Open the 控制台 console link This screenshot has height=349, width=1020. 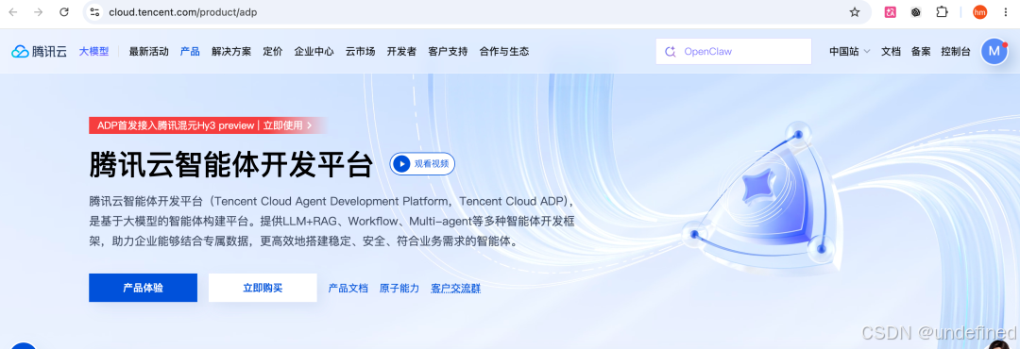(956, 51)
